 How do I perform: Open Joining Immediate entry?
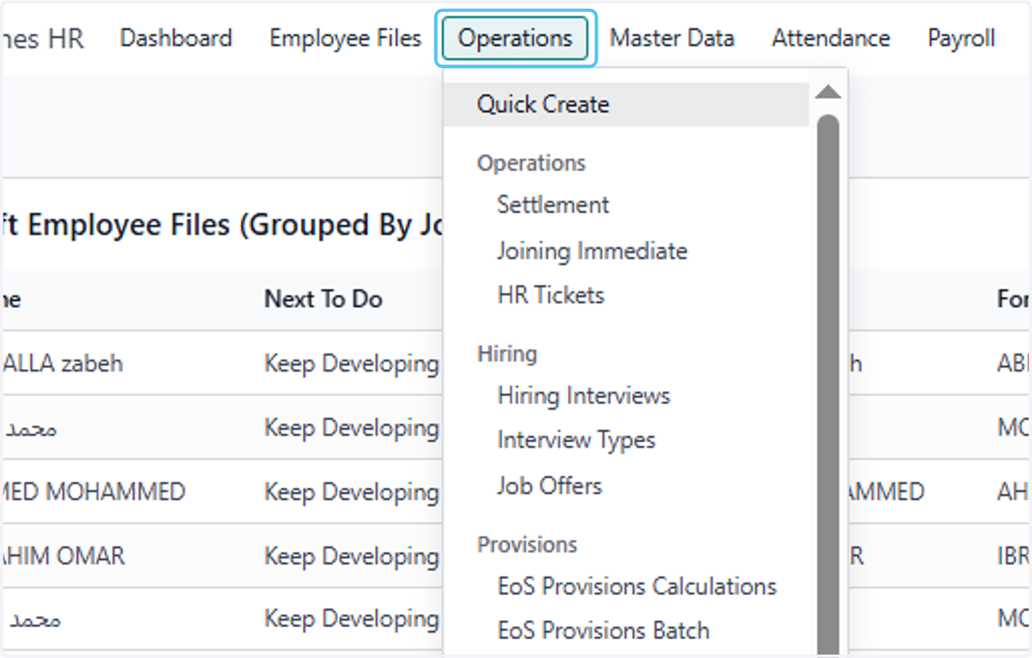click(593, 251)
